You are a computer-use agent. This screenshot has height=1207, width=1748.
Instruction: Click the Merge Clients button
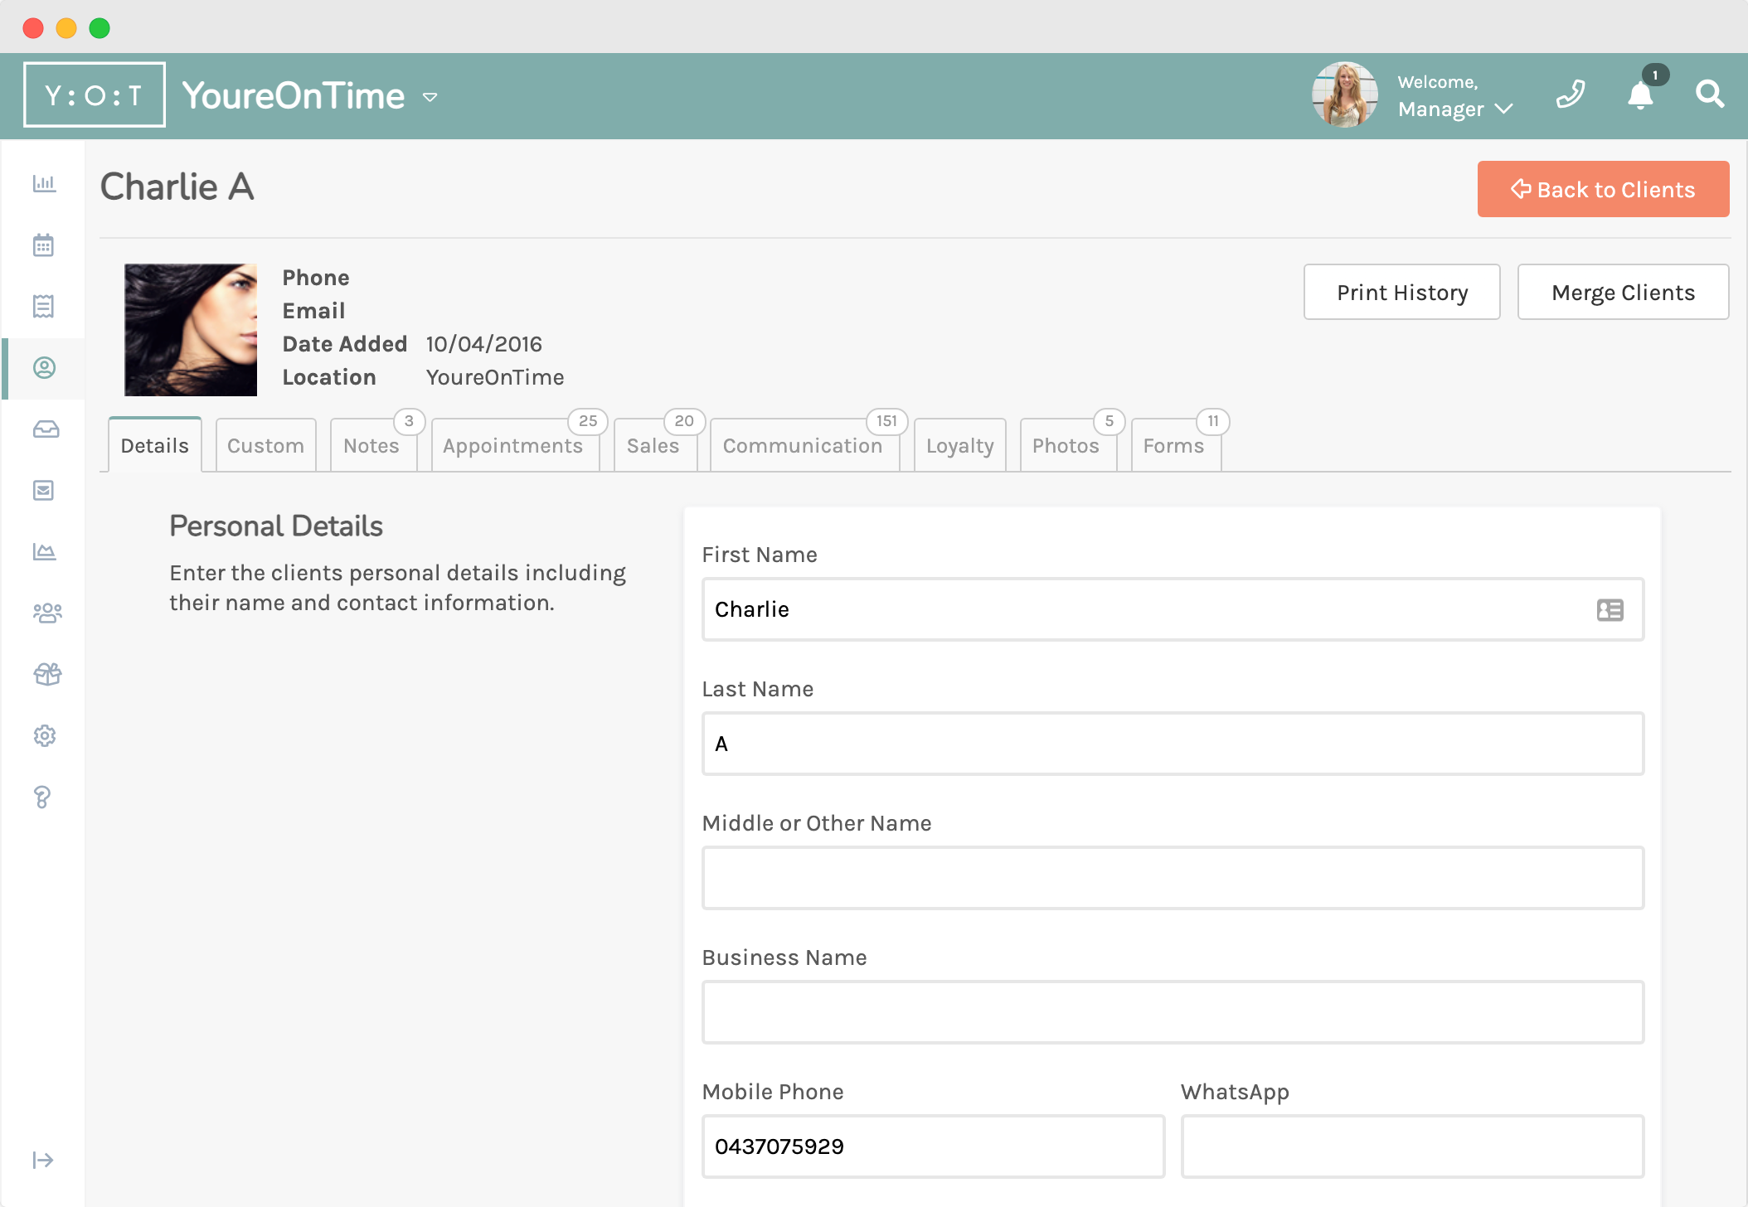(x=1624, y=292)
